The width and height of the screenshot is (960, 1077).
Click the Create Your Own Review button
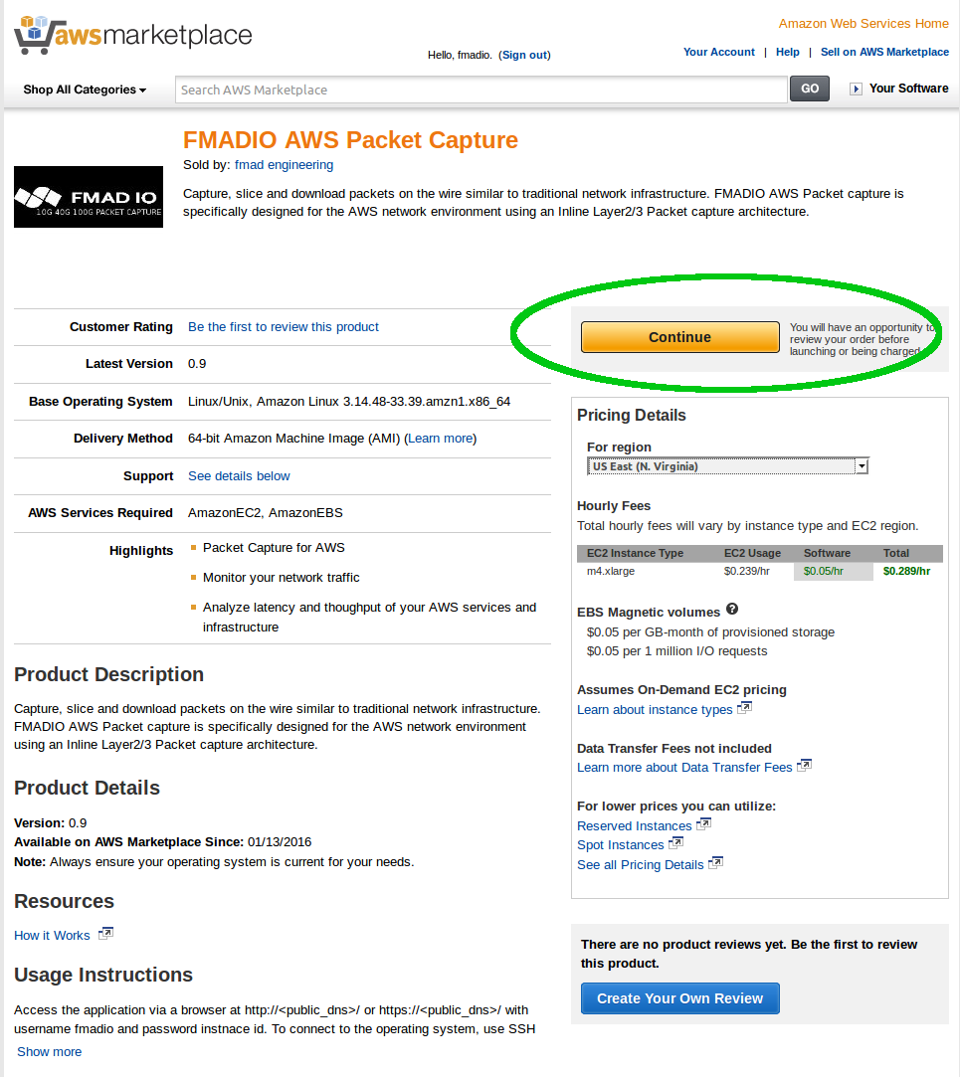point(679,998)
